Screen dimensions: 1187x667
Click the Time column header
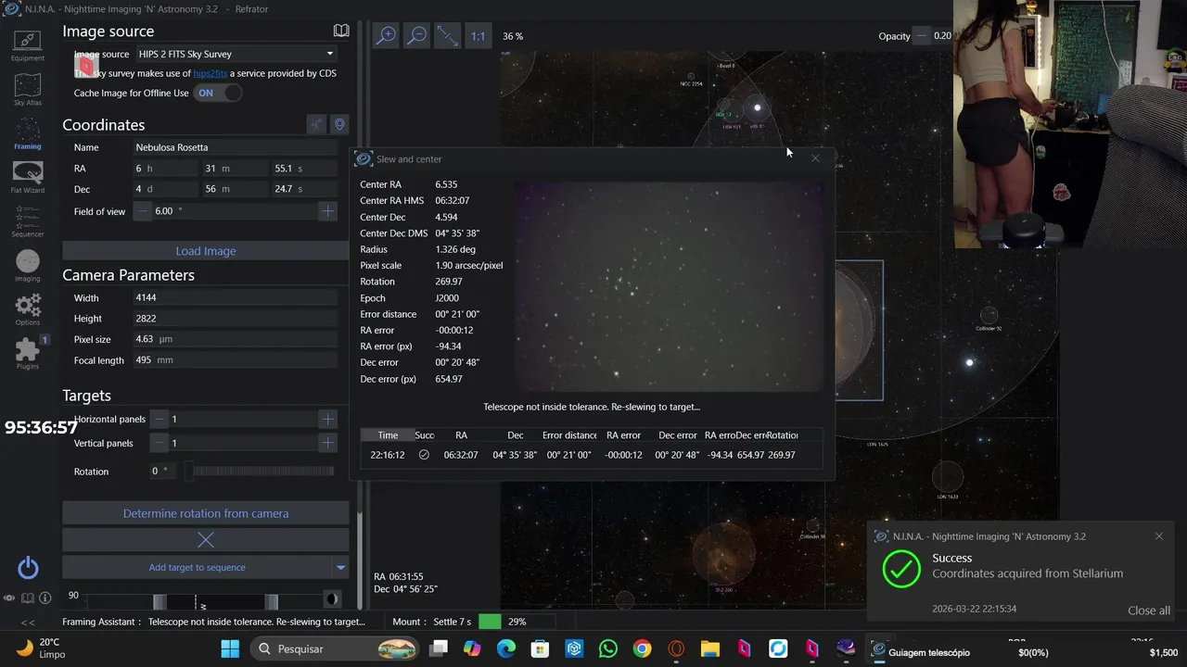[x=388, y=435]
